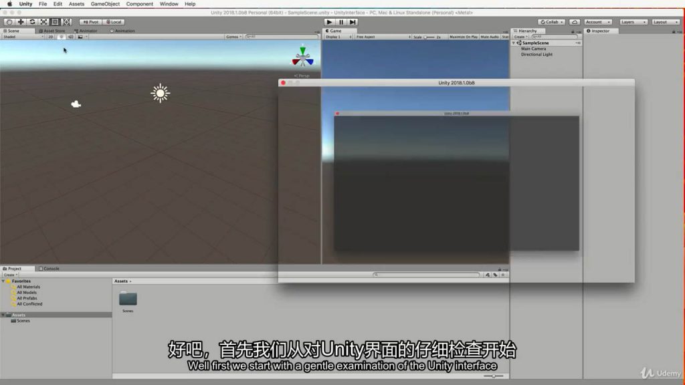Collapse the Favorites expander arrow

coord(3,281)
